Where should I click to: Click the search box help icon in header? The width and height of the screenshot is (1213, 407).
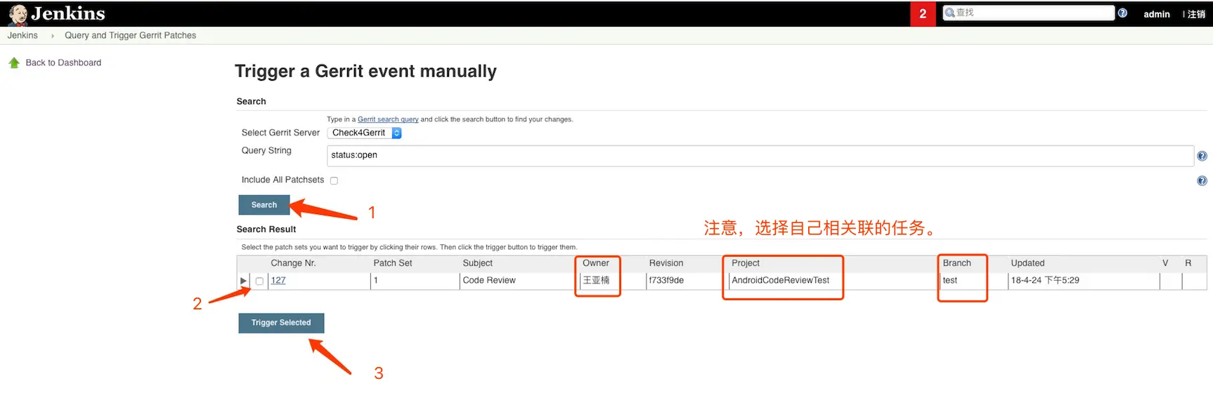pyautogui.click(x=1122, y=13)
